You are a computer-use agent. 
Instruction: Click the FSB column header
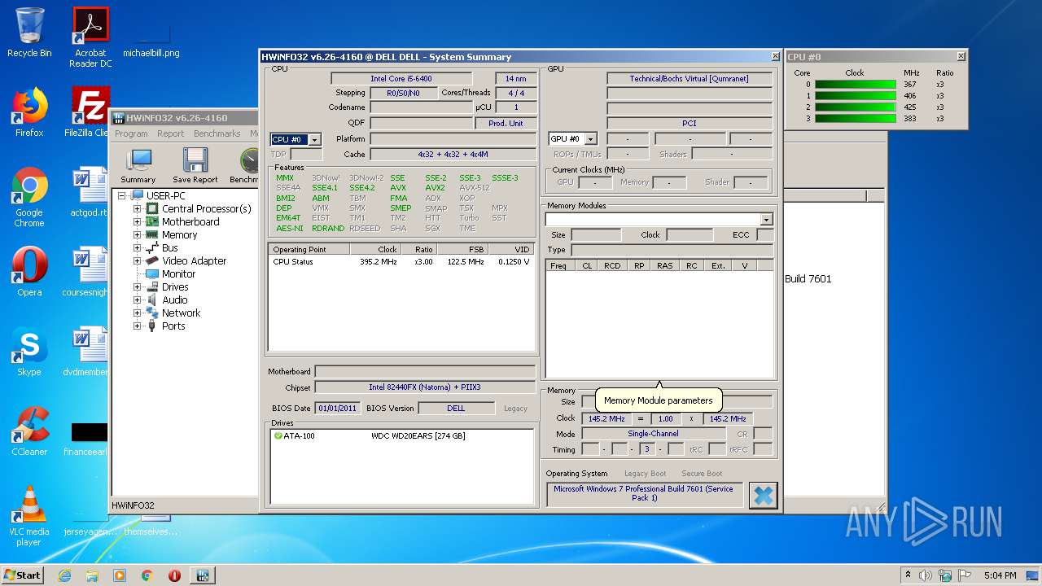[462, 250]
